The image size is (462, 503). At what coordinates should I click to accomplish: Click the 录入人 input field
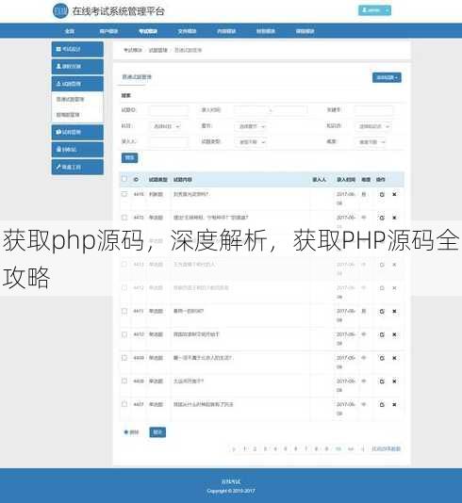(169, 141)
